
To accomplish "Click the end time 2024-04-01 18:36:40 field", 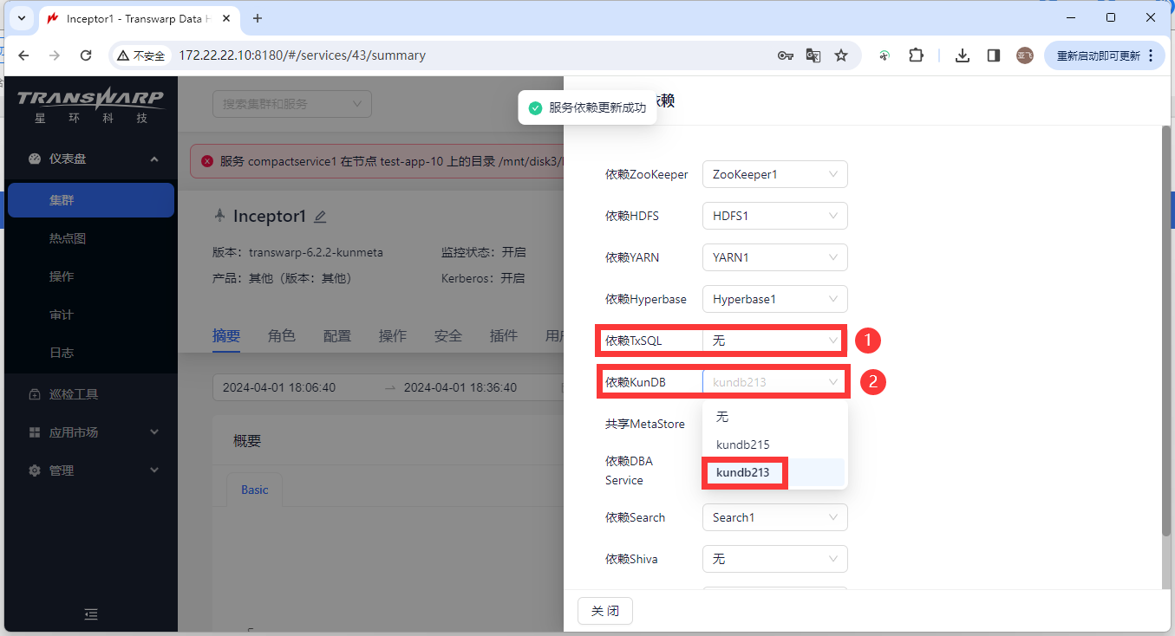I will (x=460, y=387).
